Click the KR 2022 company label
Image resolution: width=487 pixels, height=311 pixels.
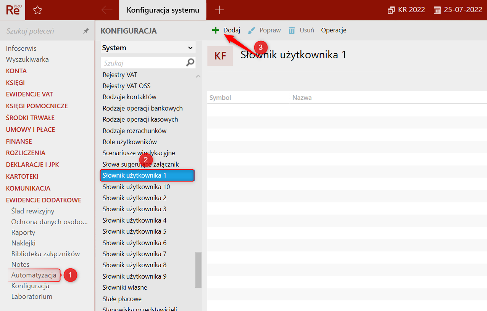[411, 10]
